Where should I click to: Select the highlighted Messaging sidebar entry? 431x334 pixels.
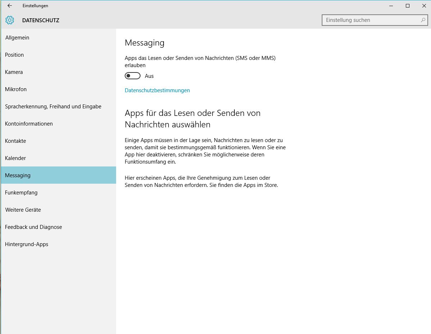(59, 175)
